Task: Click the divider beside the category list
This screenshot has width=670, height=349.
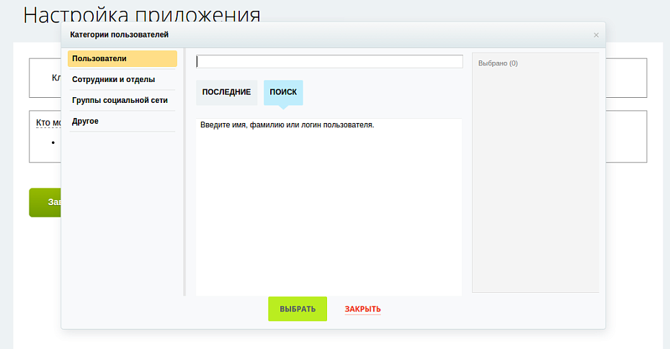Action: click(x=184, y=171)
